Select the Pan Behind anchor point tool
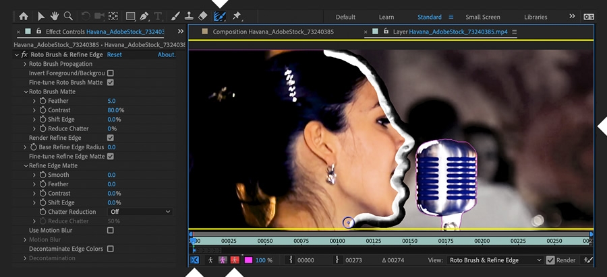This screenshot has height=277, width=607. point(113,16)
